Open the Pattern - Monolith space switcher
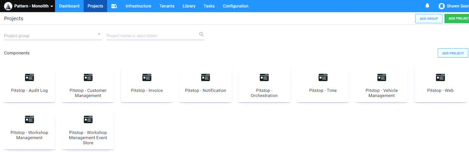Screen dimensions: 469x152 pos(33,6)
